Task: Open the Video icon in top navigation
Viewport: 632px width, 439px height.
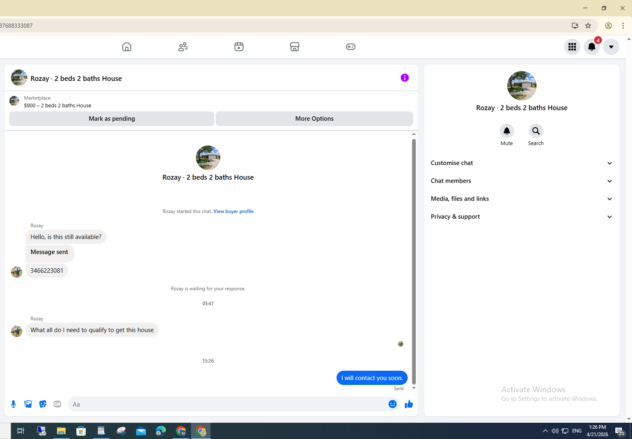Action: pyautogui.click(x=239, y=47)
